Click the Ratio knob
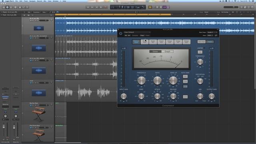Viewport: 256px width, 144px height. 157,80
